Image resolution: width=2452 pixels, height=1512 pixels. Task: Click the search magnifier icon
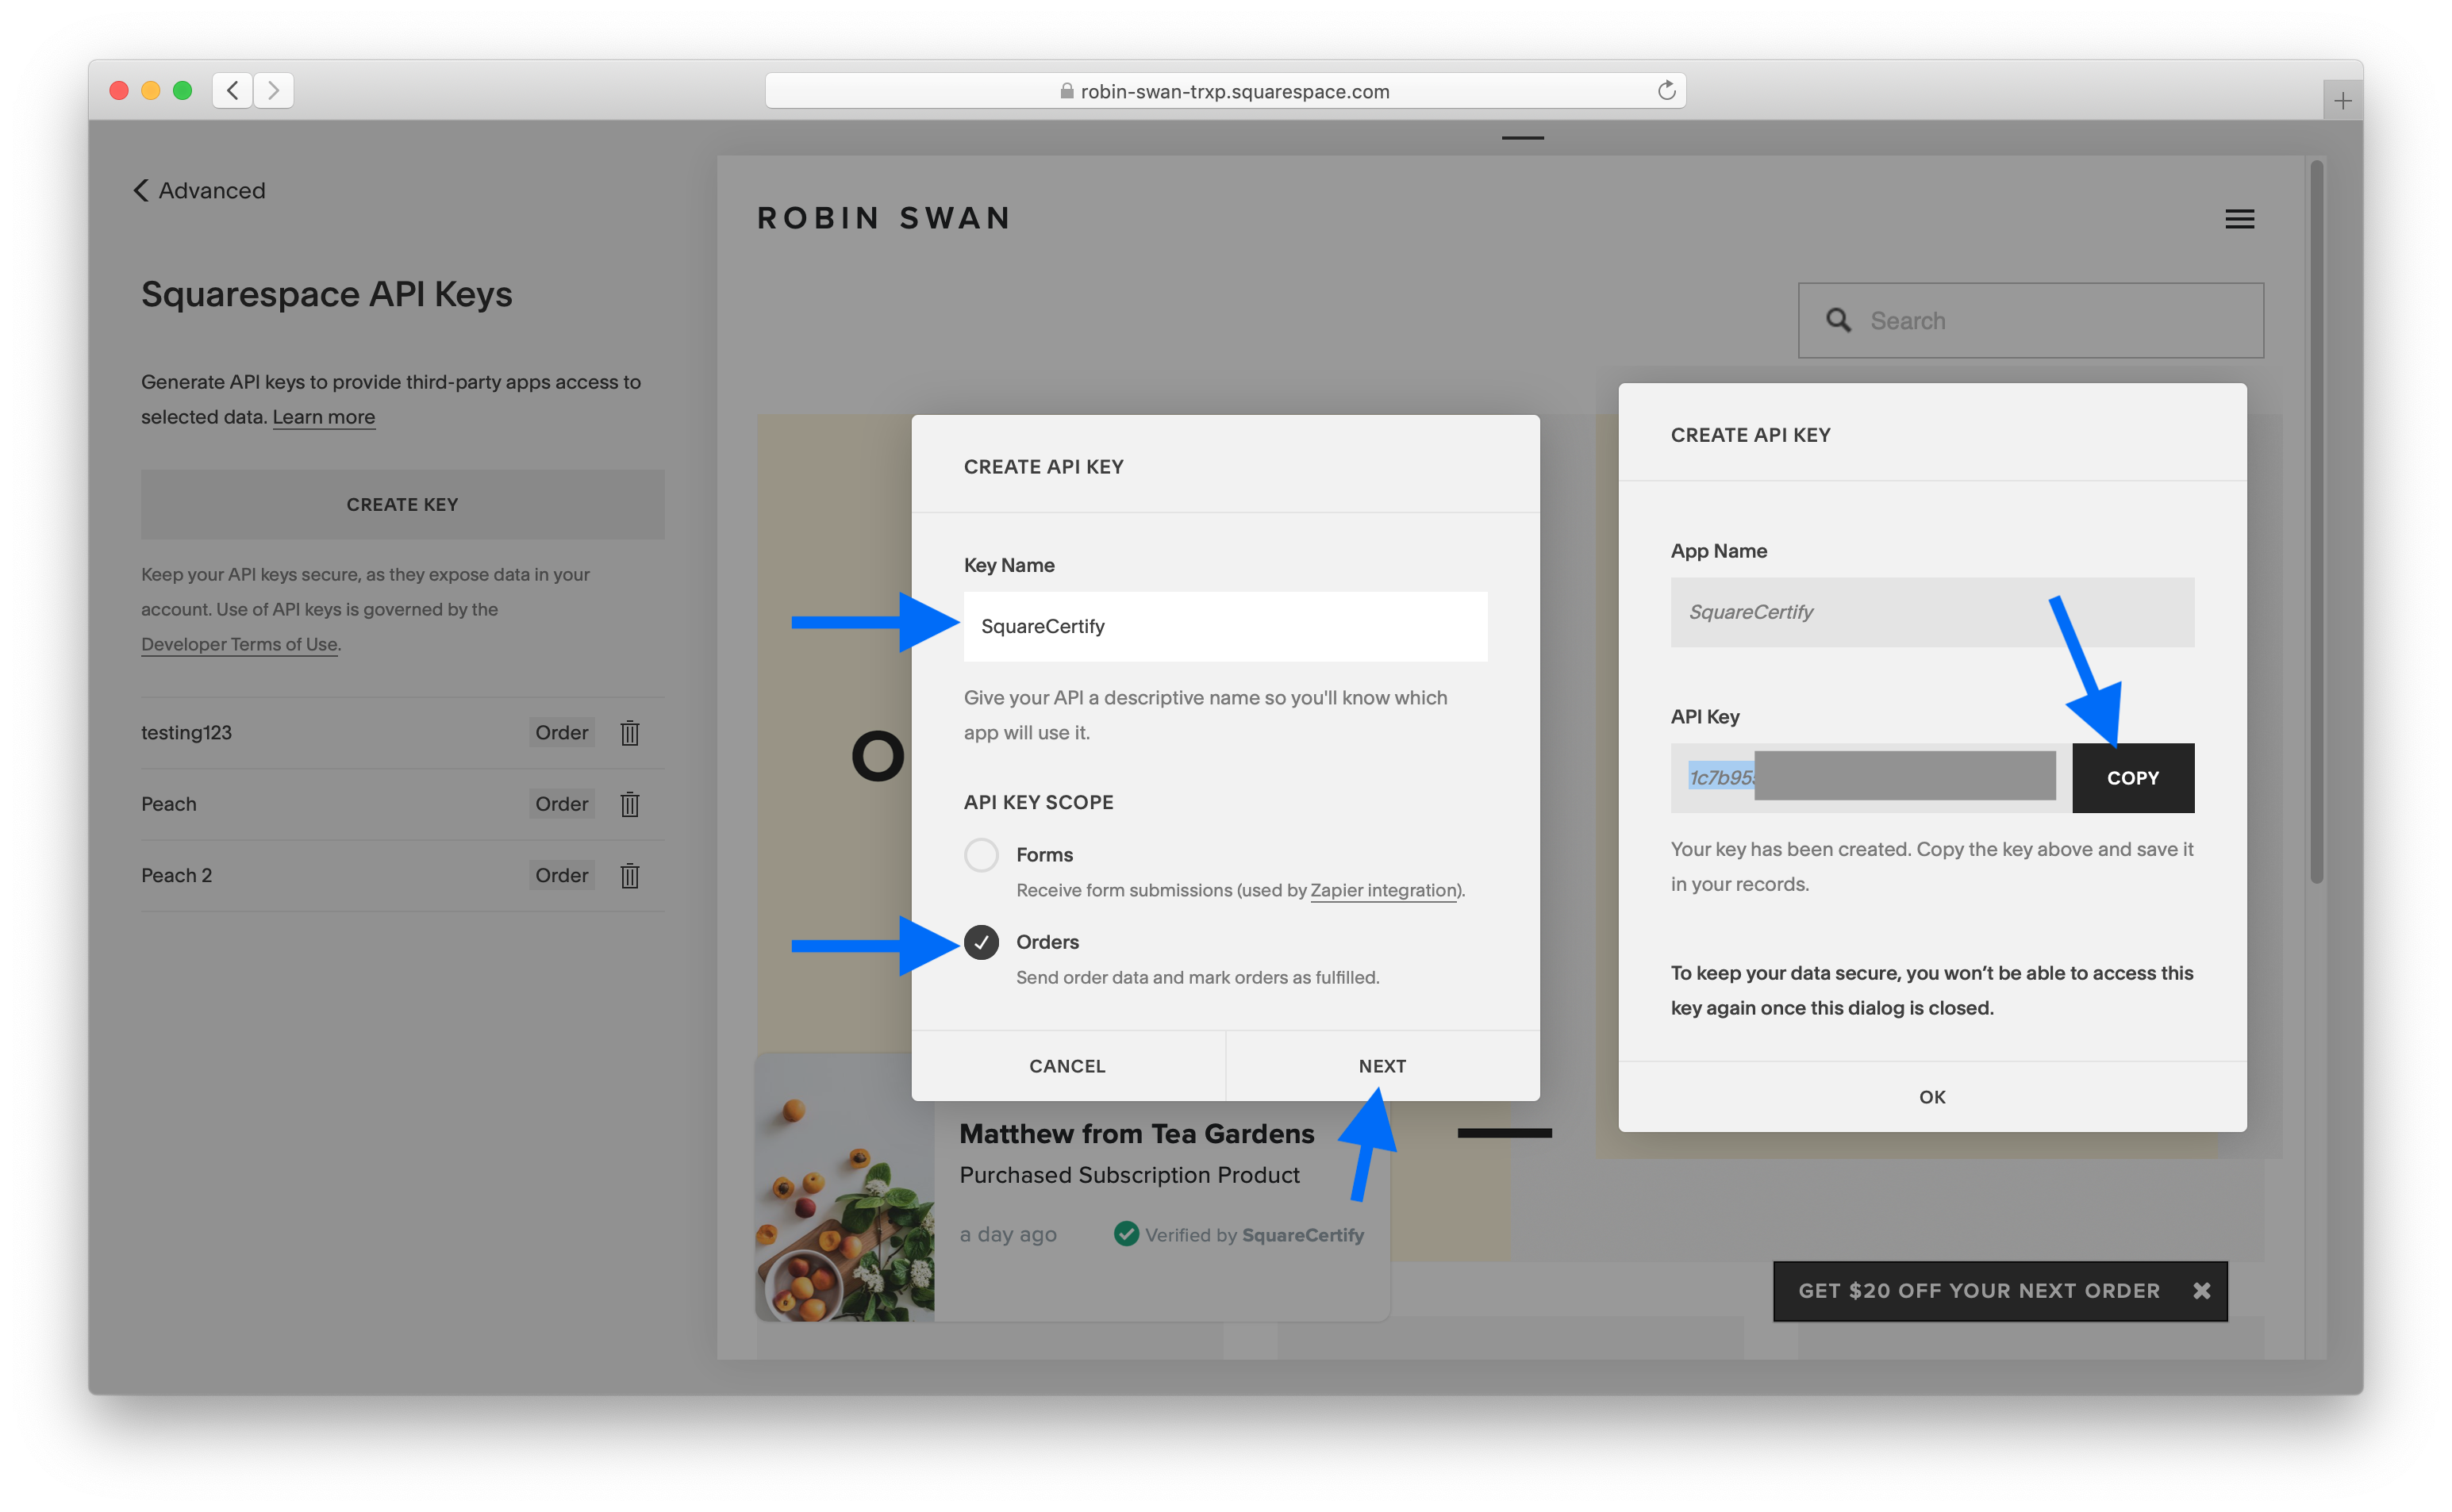(x=1838, y=320)
